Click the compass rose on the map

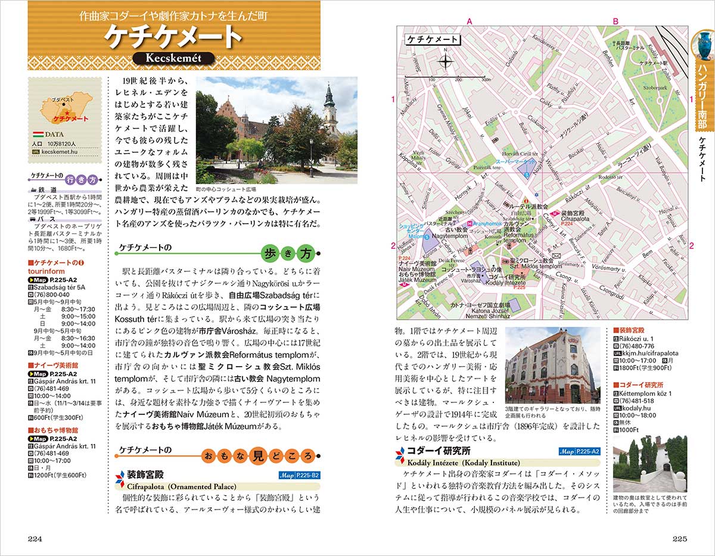tap(446, 61)
